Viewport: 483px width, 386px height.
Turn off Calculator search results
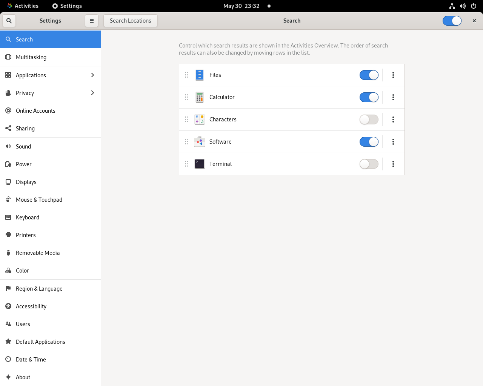pyautogui.click(x=369, y=97)
